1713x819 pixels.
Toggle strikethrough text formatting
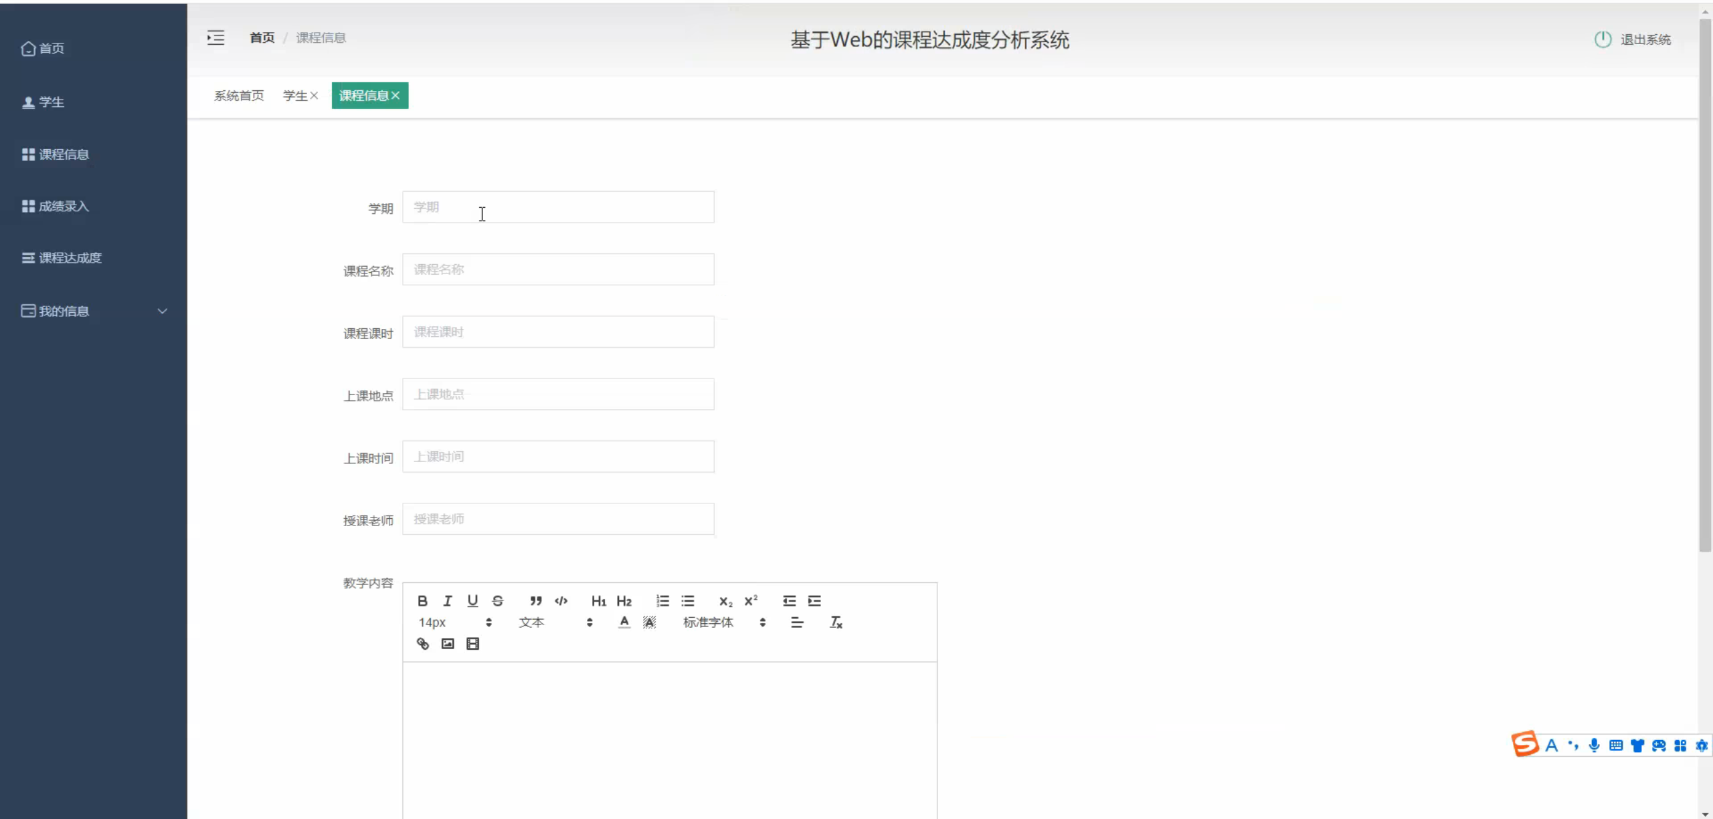pos(497,600)
